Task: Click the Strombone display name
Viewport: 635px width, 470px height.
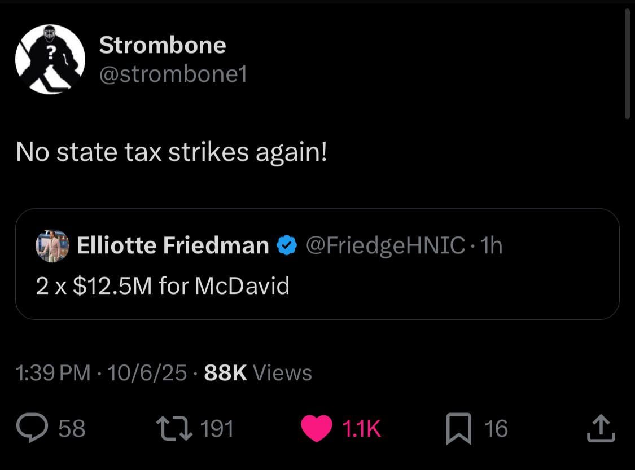Action: pos(163,45)
